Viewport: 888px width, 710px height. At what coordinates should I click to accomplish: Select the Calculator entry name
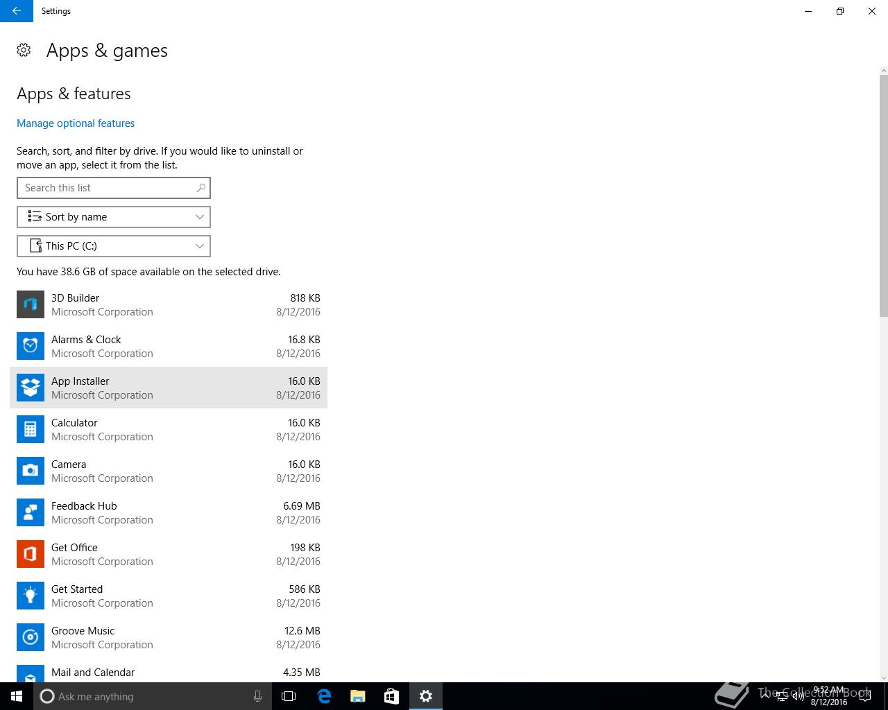point(74,423)
